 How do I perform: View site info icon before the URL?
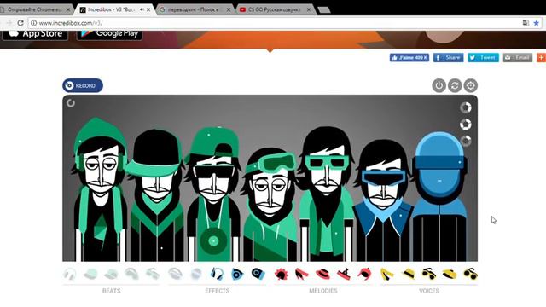(x=34, y=23)
